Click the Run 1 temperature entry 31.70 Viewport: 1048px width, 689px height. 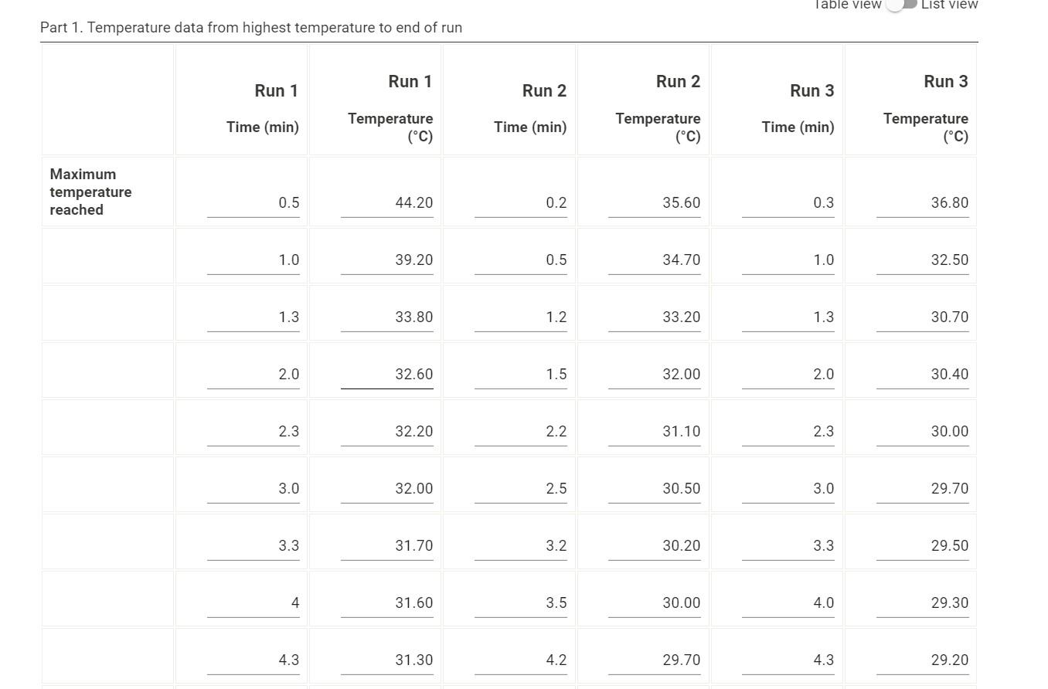click(x=387, y=545)
